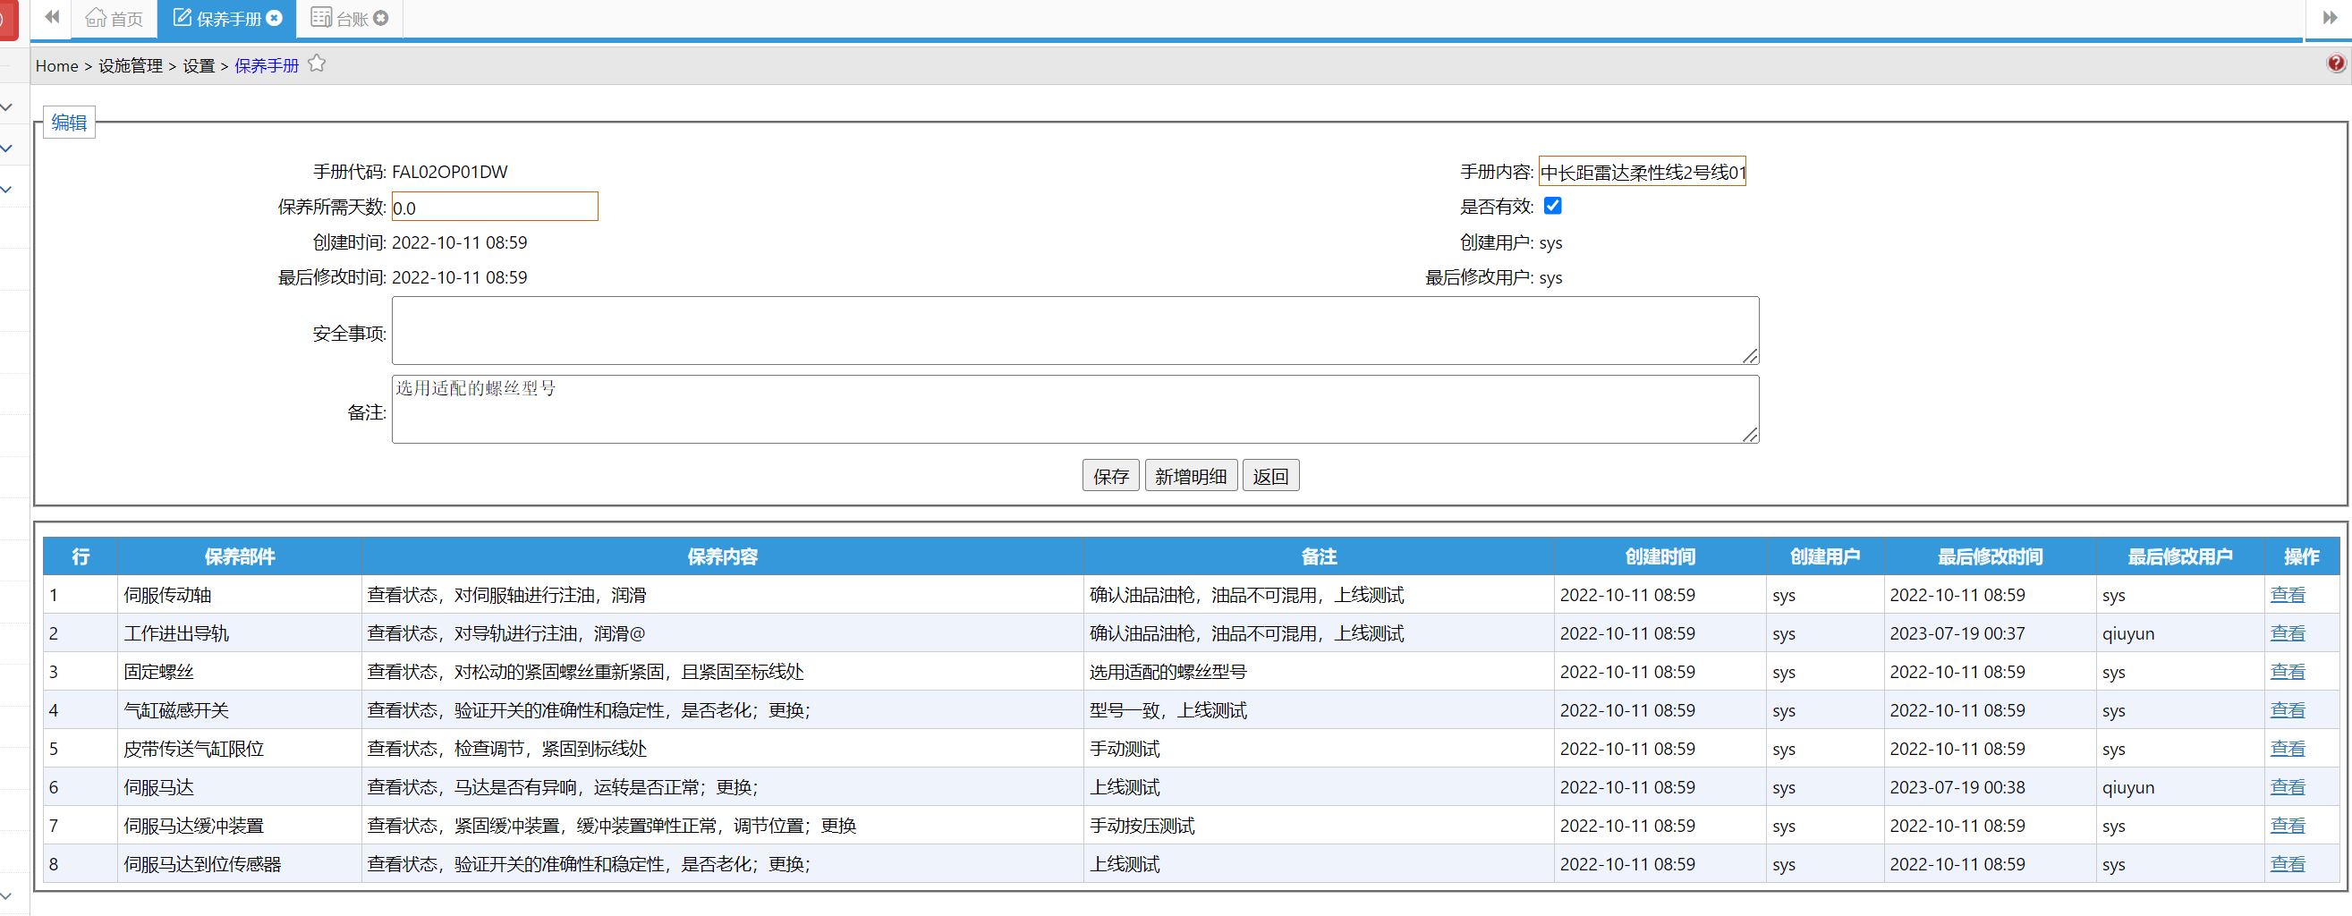Add page to favorites with star icon
Image resolution: width=2352 pixels, height=916 pixels.
317,64
